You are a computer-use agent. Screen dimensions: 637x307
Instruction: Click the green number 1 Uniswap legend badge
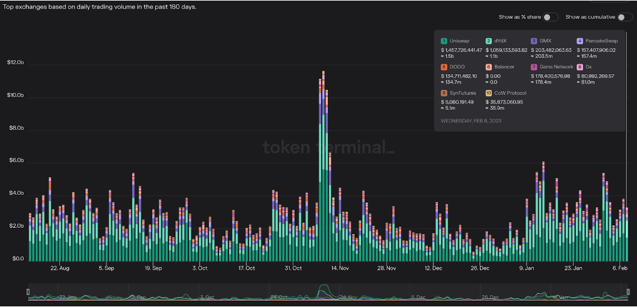pyautogui.click(x=444, y=41)
